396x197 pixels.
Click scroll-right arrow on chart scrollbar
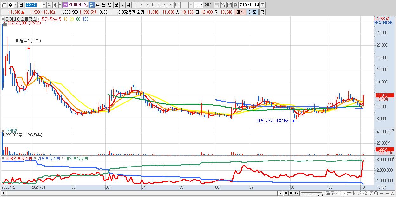280,193
